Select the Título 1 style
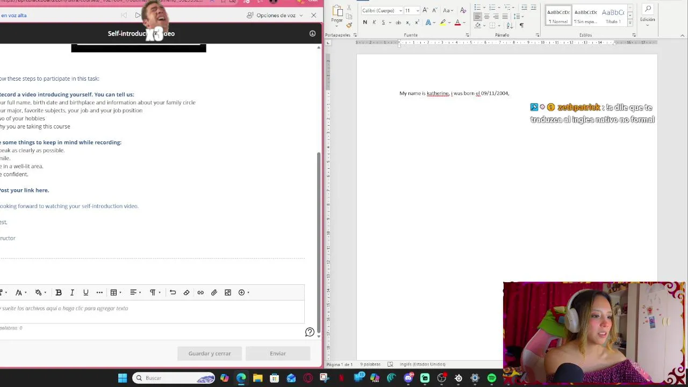Screen dimensions: 688x387 (613, 16)
